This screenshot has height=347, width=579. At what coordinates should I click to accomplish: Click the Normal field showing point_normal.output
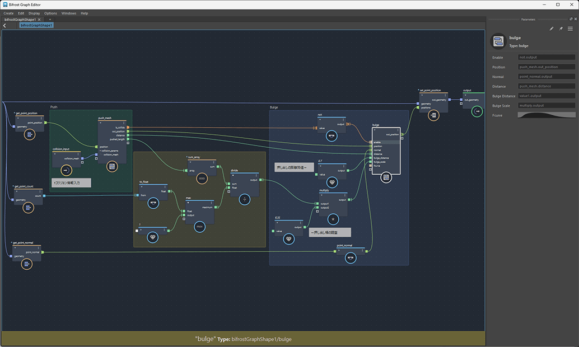click(547, 77)
